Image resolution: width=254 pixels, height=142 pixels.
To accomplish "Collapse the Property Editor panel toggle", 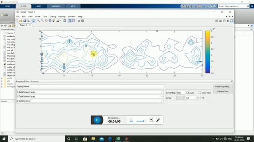I will (x=232, y=81).
